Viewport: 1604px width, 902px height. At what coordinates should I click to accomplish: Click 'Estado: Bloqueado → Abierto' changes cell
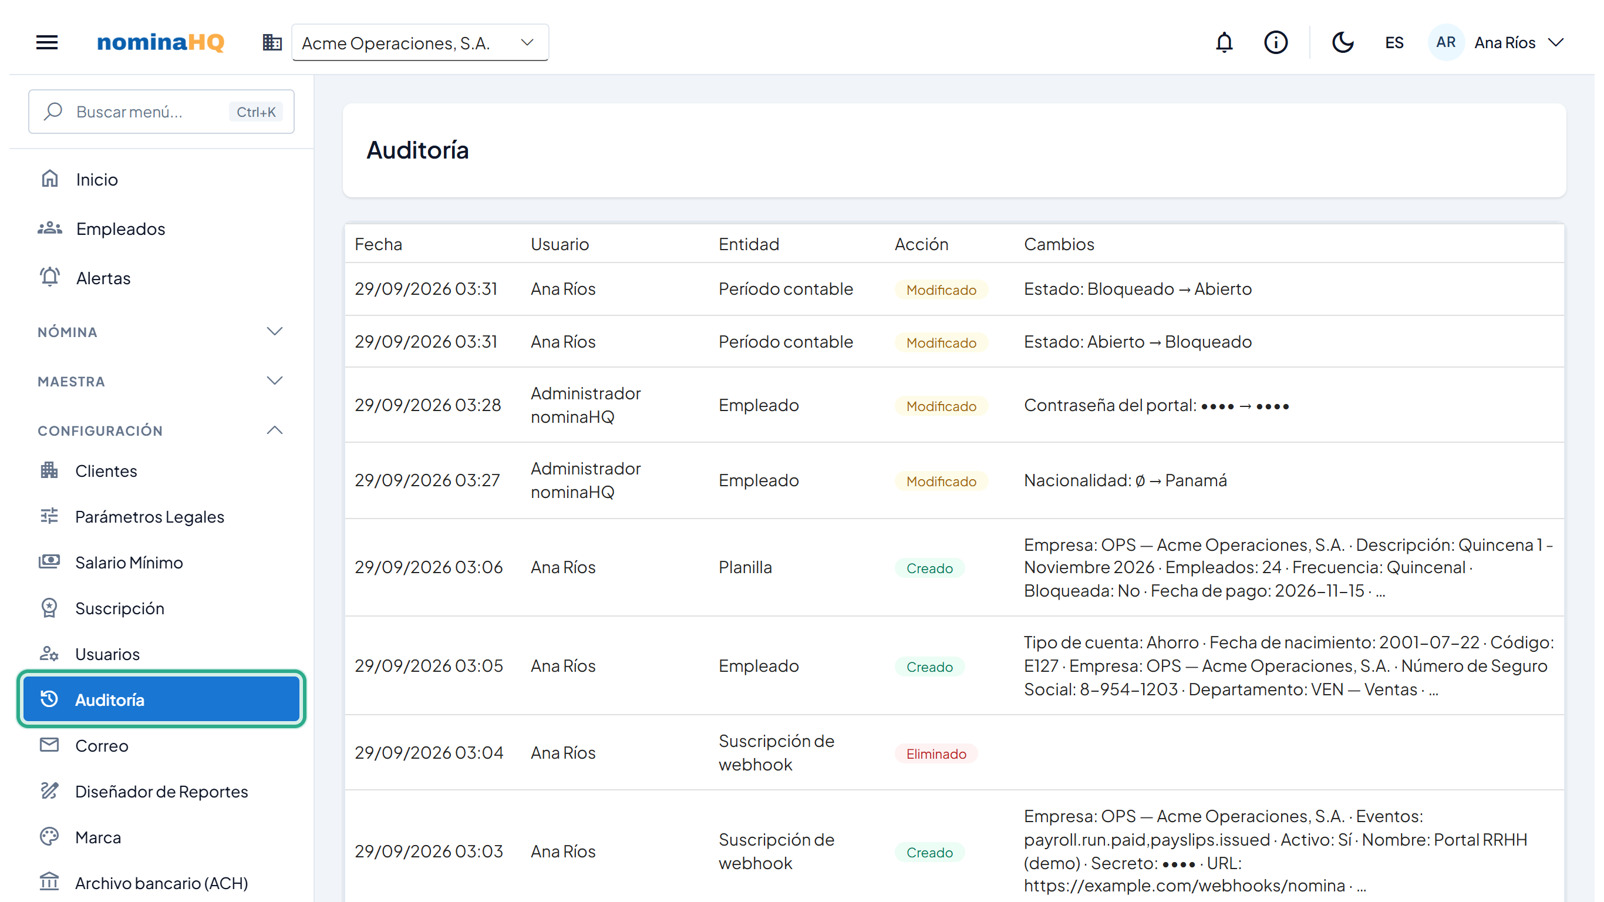tap(1138, 289)
